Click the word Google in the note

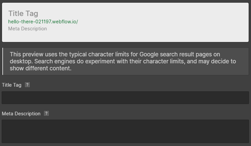(149, 54)
